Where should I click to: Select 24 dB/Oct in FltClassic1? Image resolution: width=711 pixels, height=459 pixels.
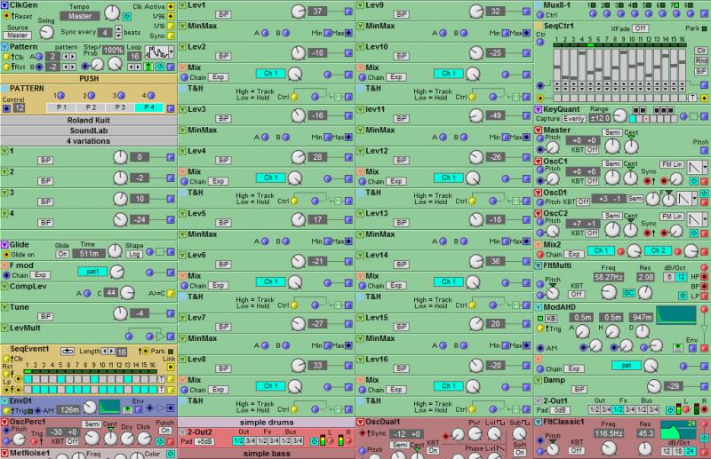pyautogui.click(x=690, y=451)
